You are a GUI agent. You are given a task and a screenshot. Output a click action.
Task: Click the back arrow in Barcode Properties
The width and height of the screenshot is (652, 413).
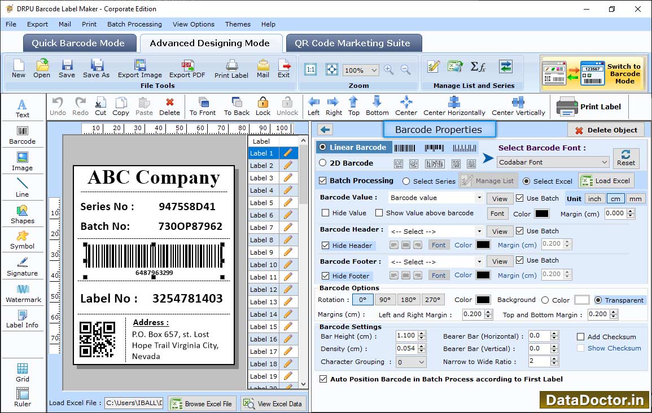pos(325,130)
